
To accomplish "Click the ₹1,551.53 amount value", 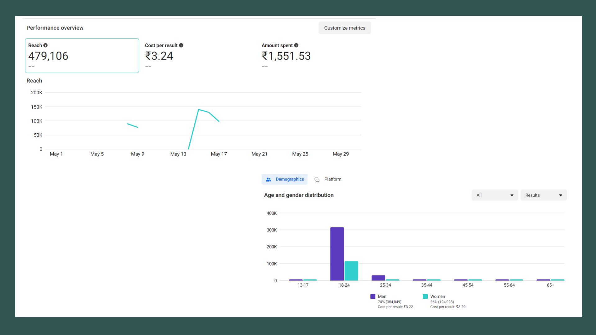I will pos(286,56).
